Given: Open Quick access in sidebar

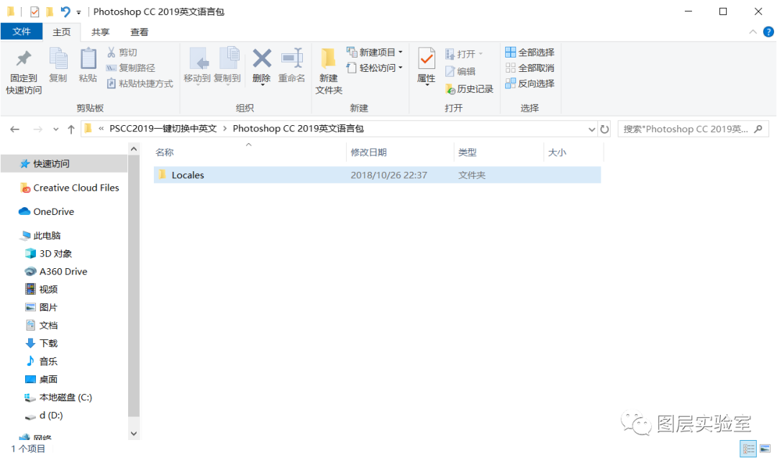Looking at the screenshot, I should coord(64,164).
